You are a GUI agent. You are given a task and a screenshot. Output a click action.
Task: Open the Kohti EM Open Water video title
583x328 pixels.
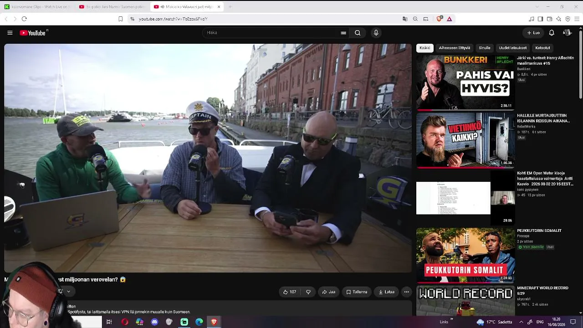tap(545, 179)
